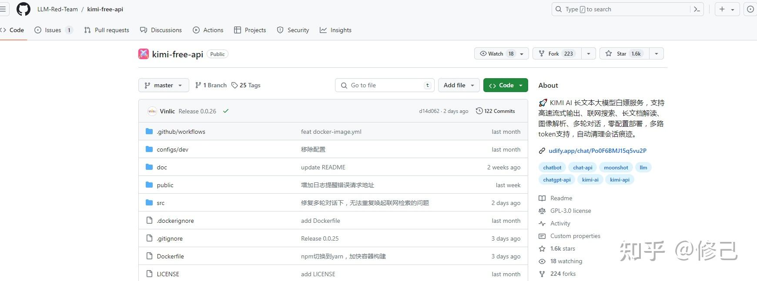Open commit history via 122 Commits
Screen dimensions: 757x281
click(496, 111)
